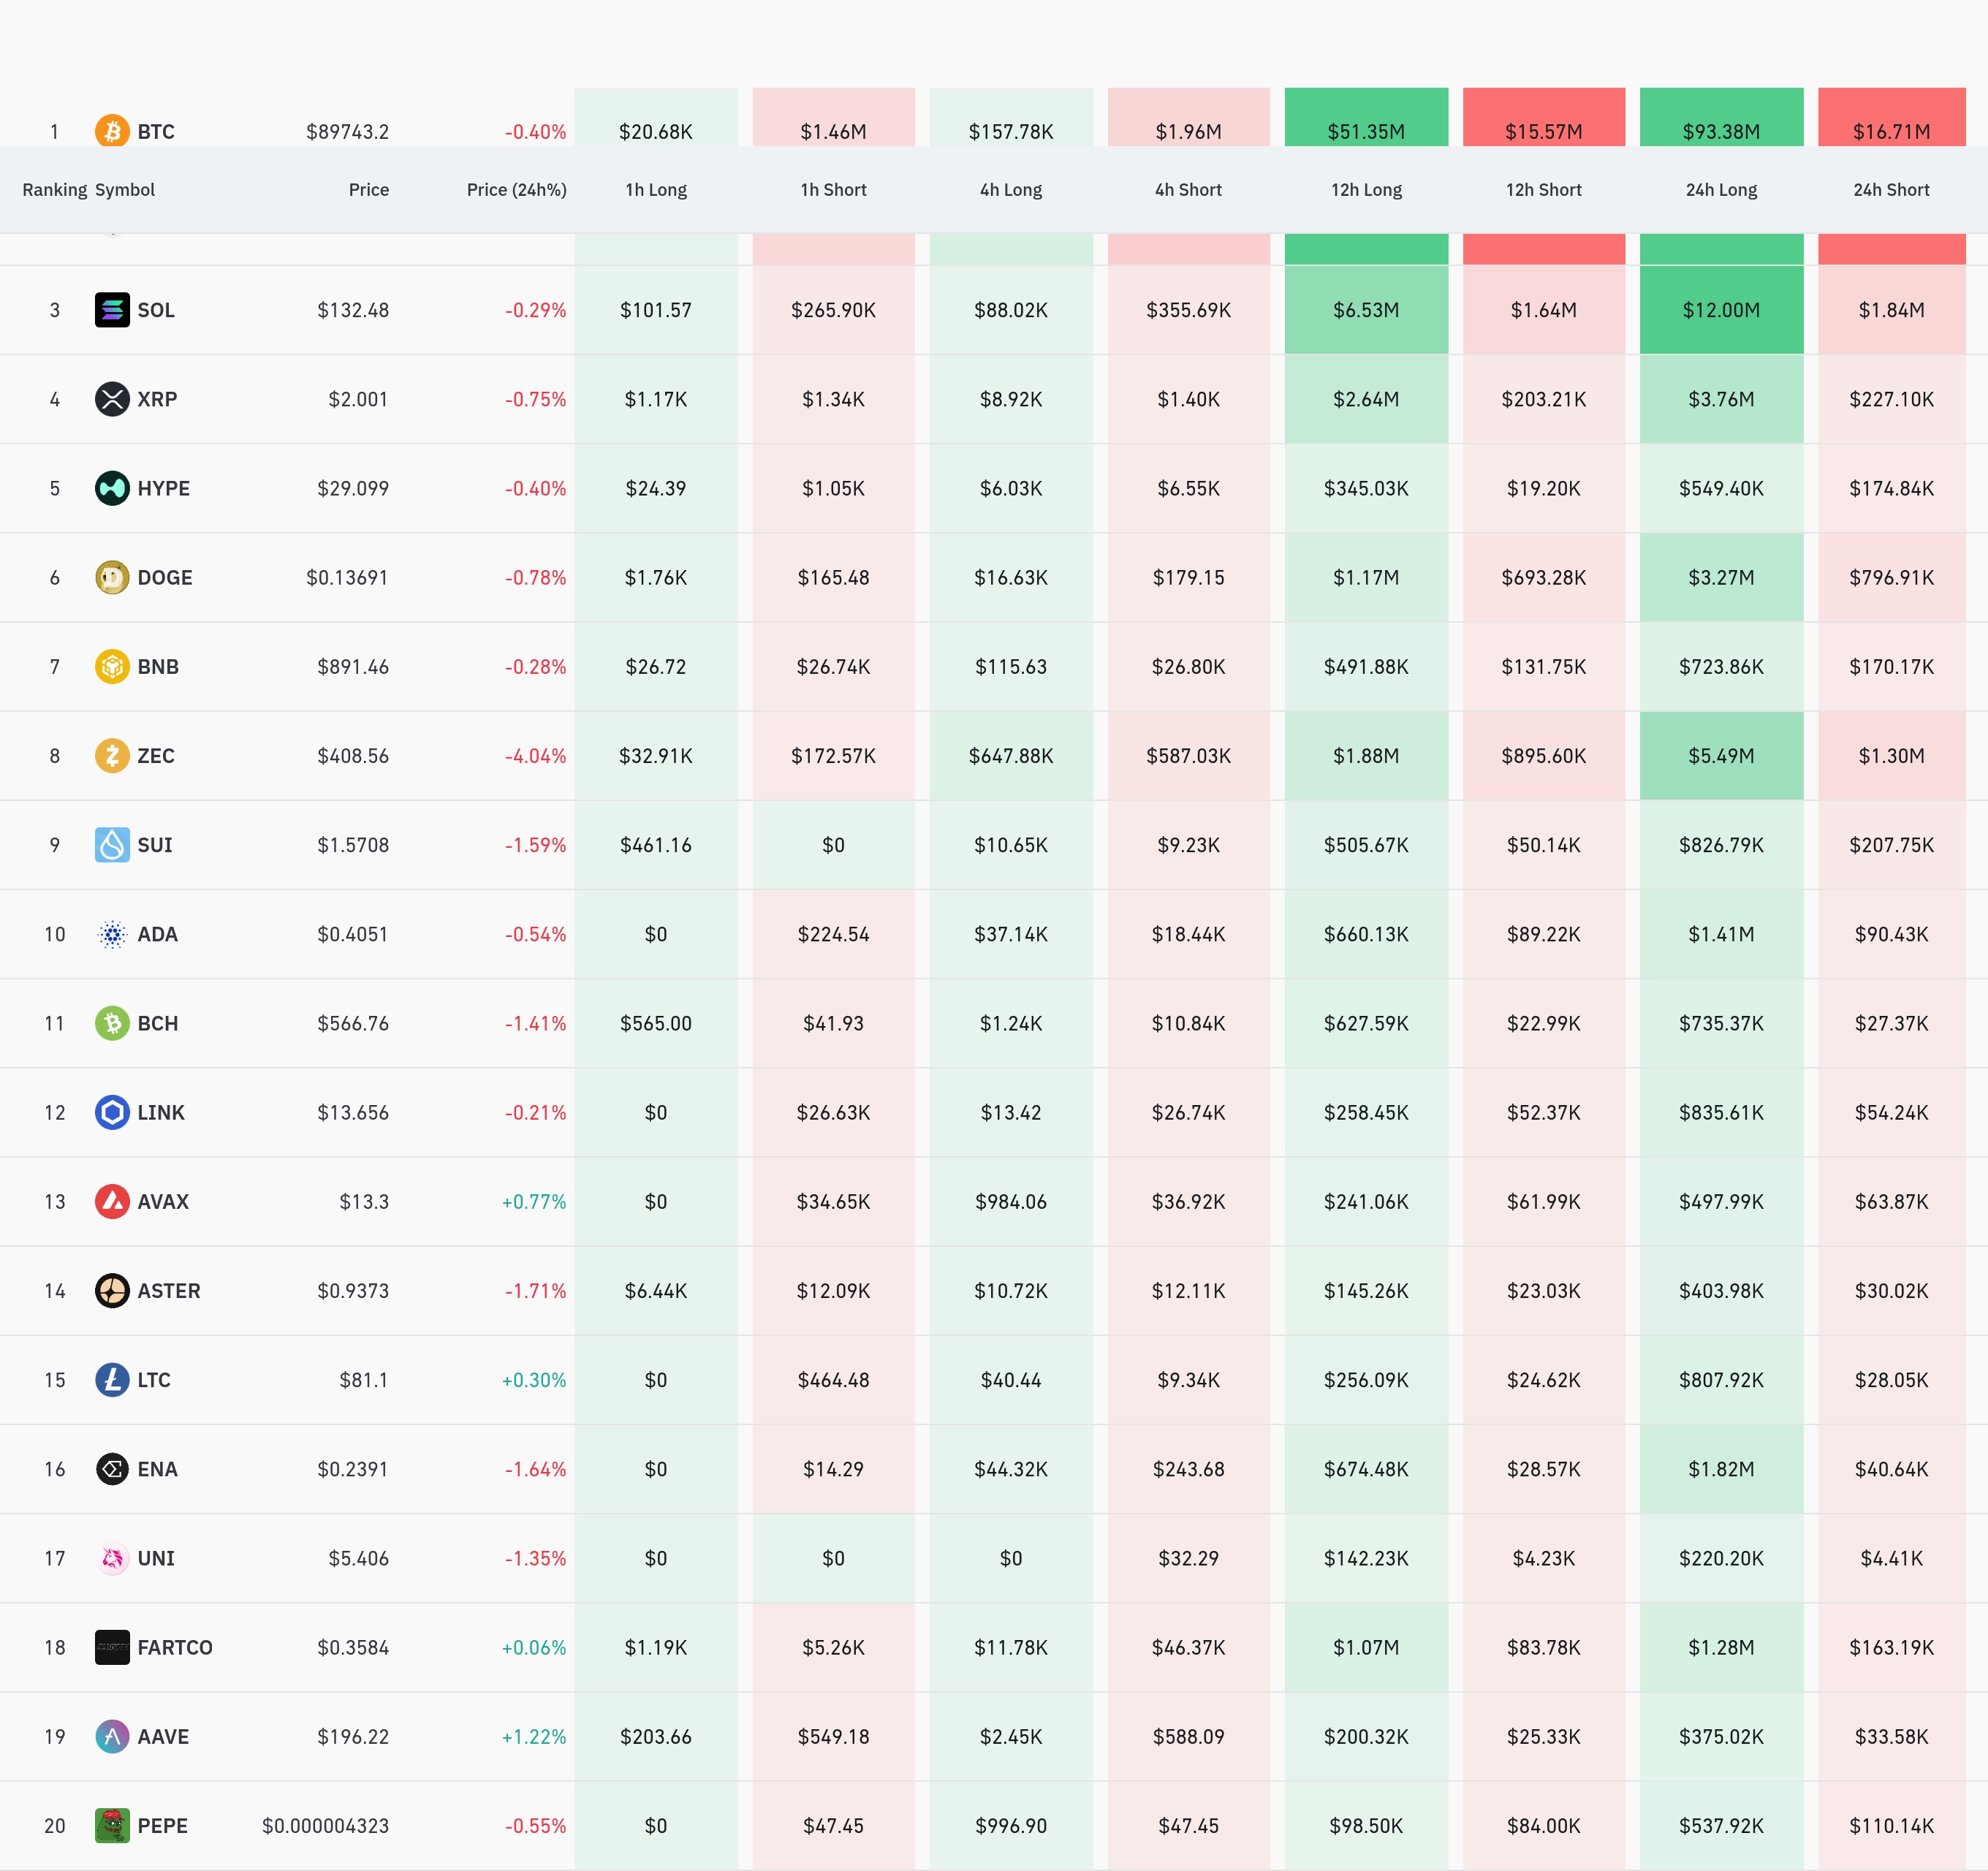Click the Chainlink LINK hexagon icon
The image size is (1988, 1871).
click(112, 1112)
